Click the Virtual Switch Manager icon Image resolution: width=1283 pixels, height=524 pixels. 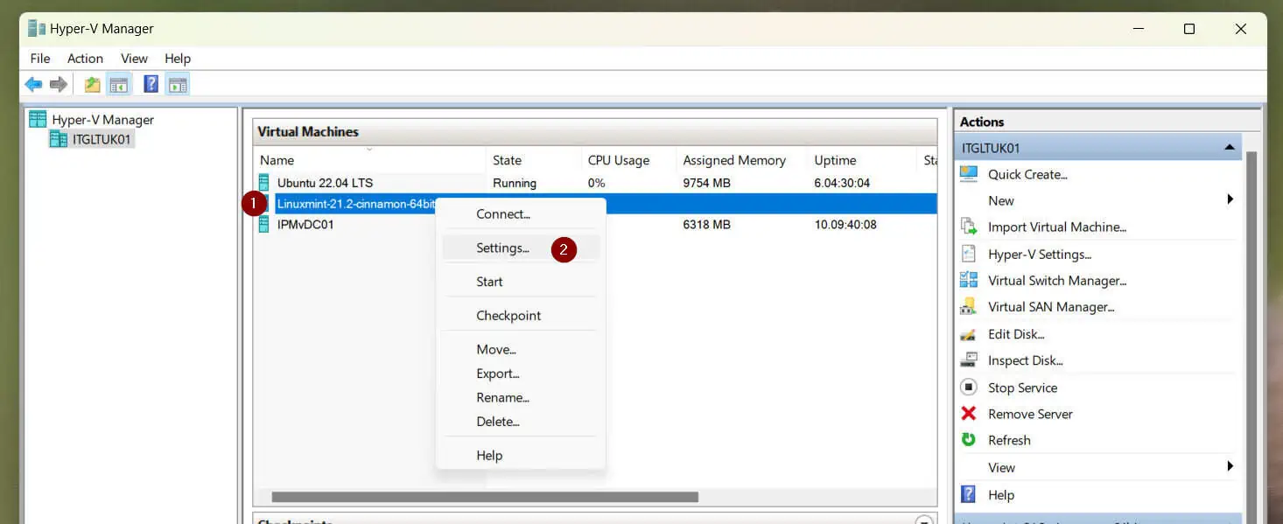[x=969, y=280]
